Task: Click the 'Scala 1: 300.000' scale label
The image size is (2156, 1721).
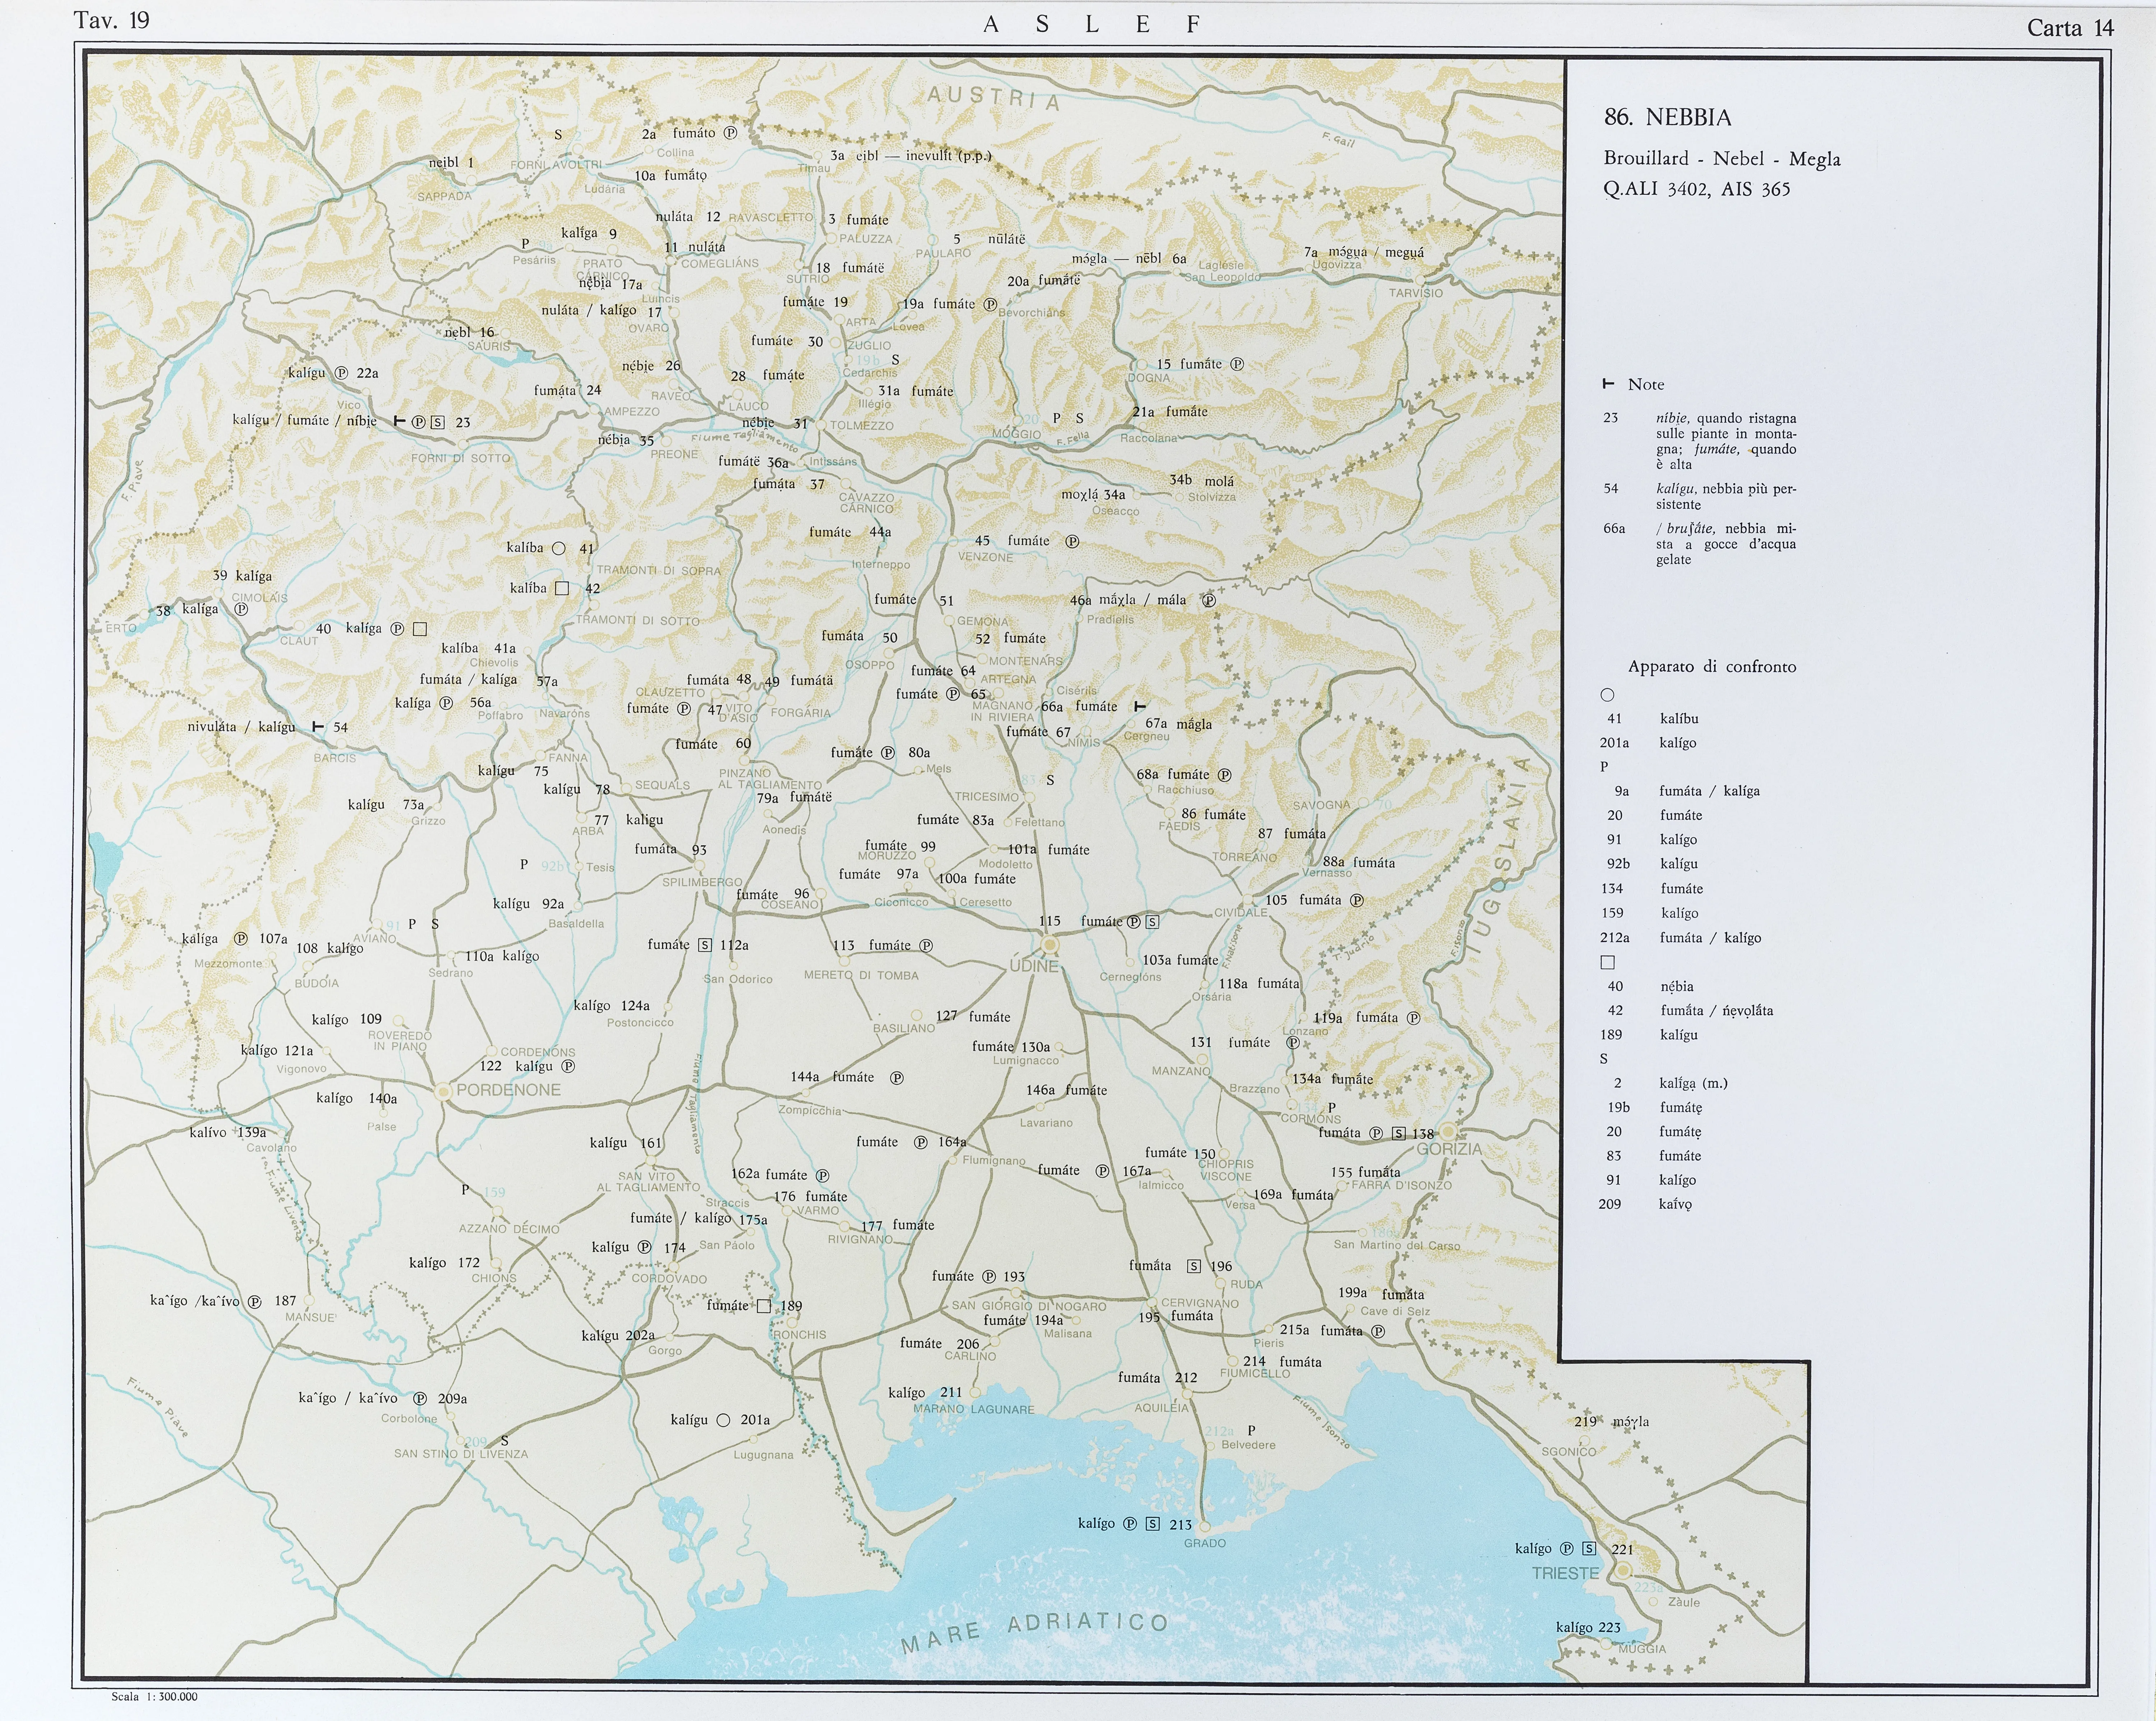Action: [x=154, y=1697]
